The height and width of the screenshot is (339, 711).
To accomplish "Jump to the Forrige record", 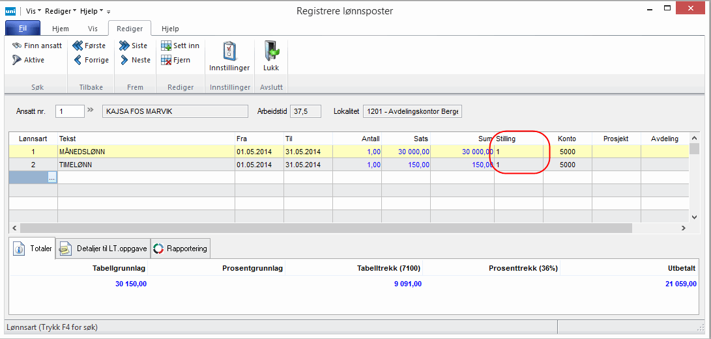I will click(78, 60).
